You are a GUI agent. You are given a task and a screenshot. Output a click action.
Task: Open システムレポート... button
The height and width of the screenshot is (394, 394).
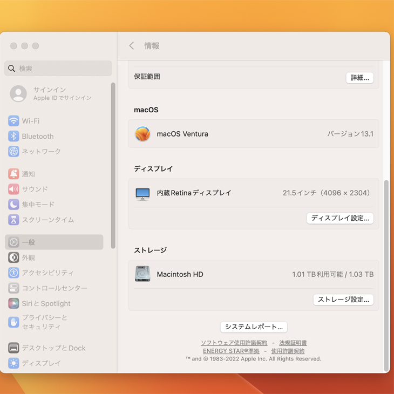(x=254, y=327)
